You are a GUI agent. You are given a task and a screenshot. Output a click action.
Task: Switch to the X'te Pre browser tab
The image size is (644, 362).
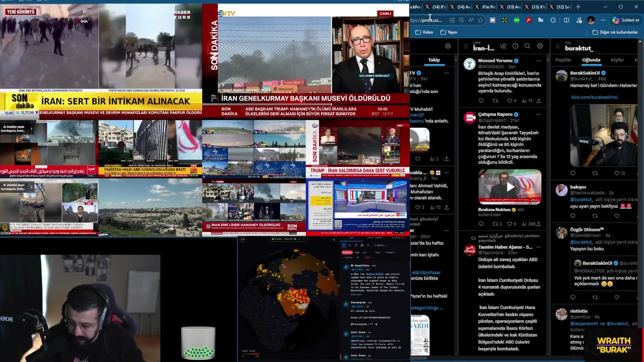point(487,7)
